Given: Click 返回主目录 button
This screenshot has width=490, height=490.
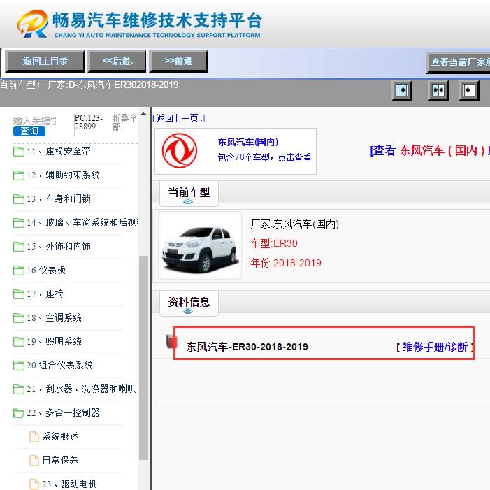Looking at the screenshot, I should tap(45, 62).
